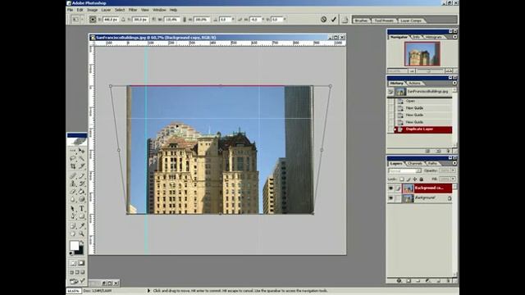Select the Zoom tool in toolbox
The width and height of the screenshot is (525, 295).
tap(81, 234)
